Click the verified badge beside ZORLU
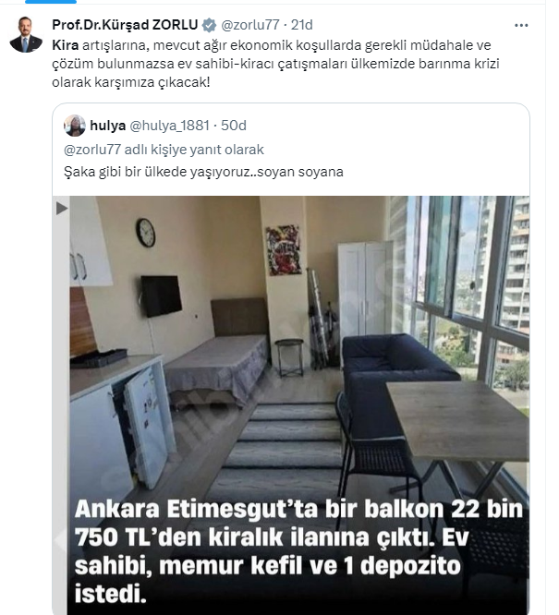 [209, 25]
